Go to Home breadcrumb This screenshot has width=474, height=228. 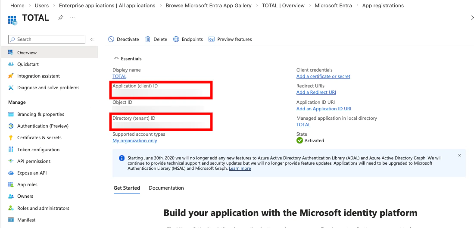(x=17, y=6)
